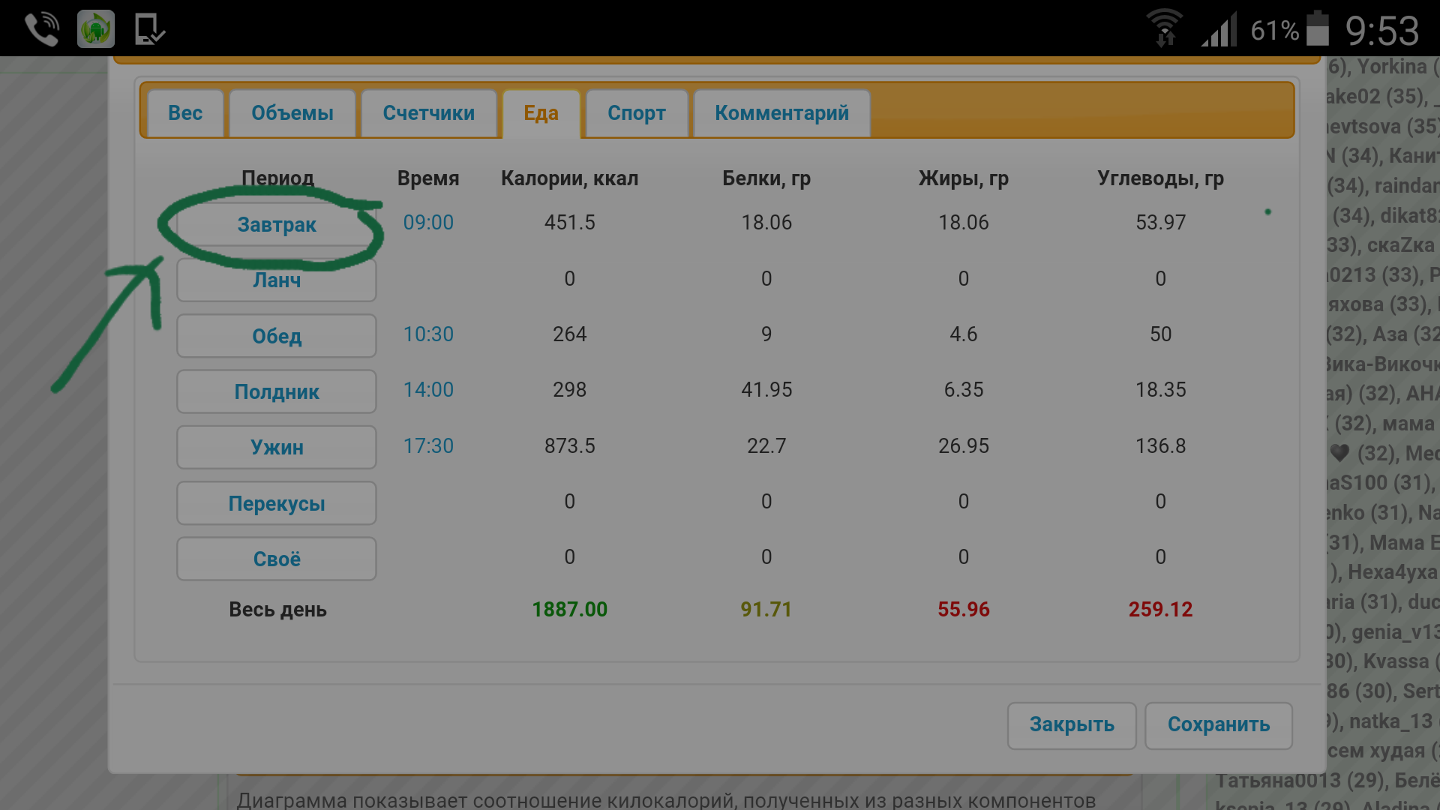The width and height of the screenshot is (1440, 810).
Task: Tap the green Android app notification icon
Action: pos(96,30)
